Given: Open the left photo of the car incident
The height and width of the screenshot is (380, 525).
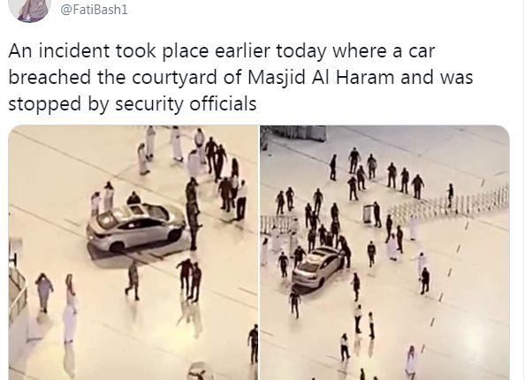Looking at the screenshot, I should [x=133, y=253].
